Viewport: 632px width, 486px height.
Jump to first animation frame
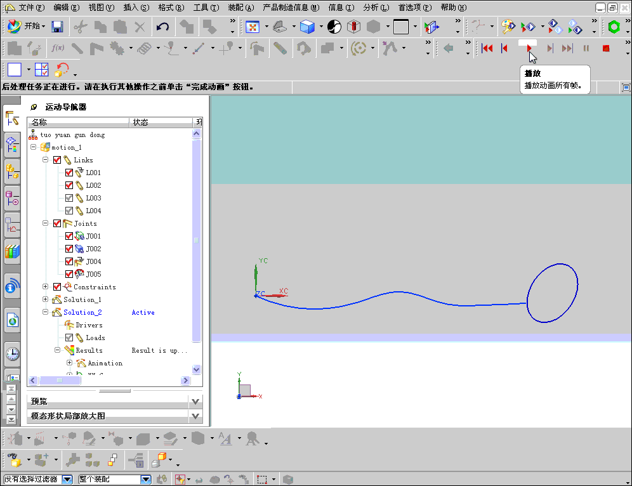pyautogui.click(x=487, y=48)
